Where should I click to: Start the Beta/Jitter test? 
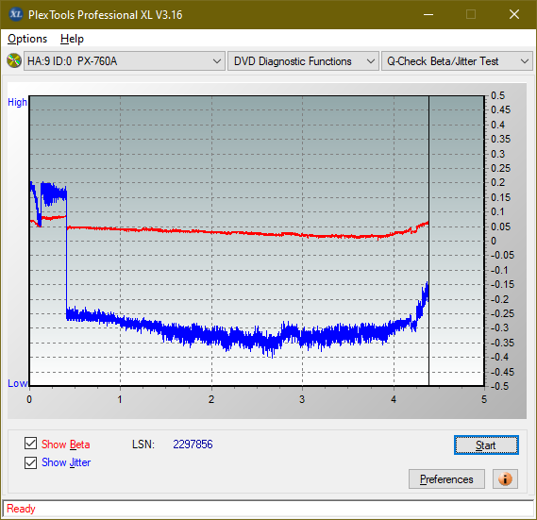(x=486, y=445)
